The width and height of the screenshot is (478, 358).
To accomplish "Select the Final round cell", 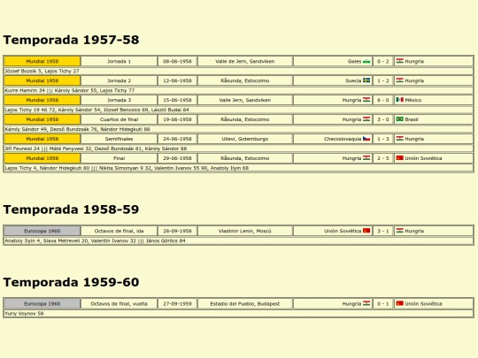I will 119,158.
